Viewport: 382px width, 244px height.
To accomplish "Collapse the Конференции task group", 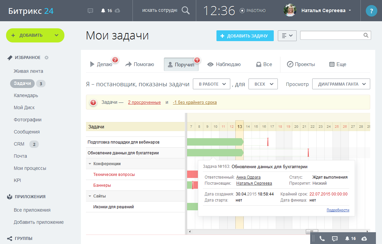I will [90, 164].
